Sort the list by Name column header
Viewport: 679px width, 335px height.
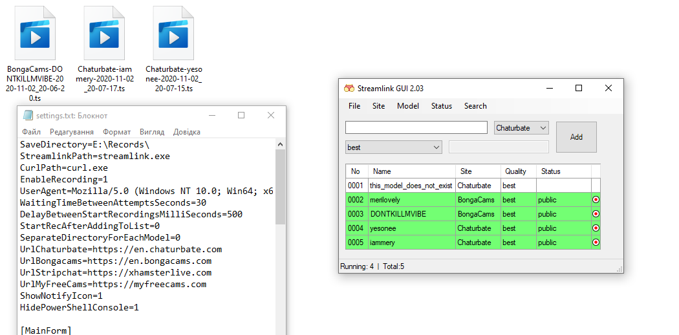tap(412, 171)
